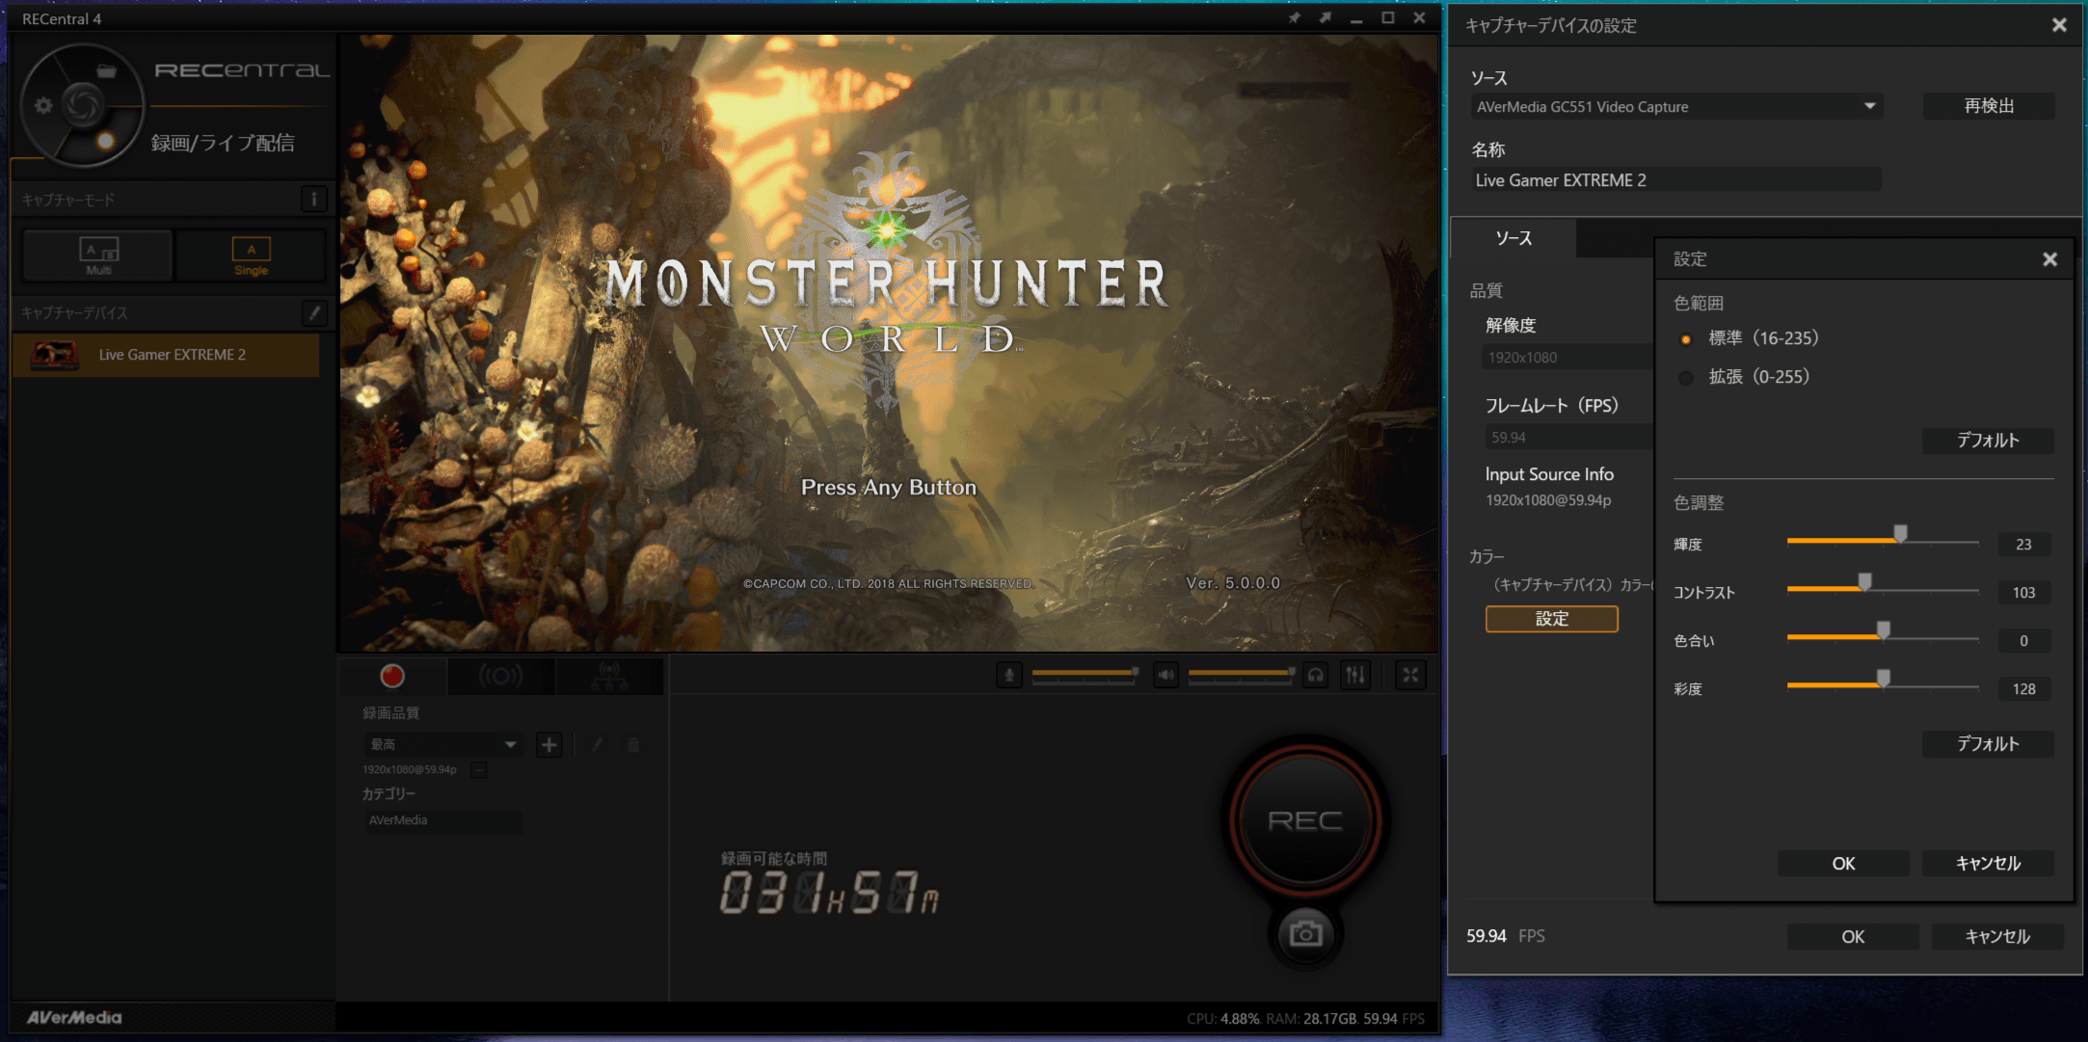Adjust the コントラスト contrast slider

click(x=1883, y=589)
